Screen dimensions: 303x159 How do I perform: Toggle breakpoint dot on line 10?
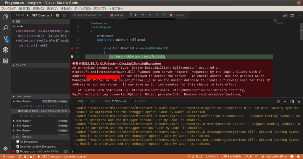coord(72,48)
